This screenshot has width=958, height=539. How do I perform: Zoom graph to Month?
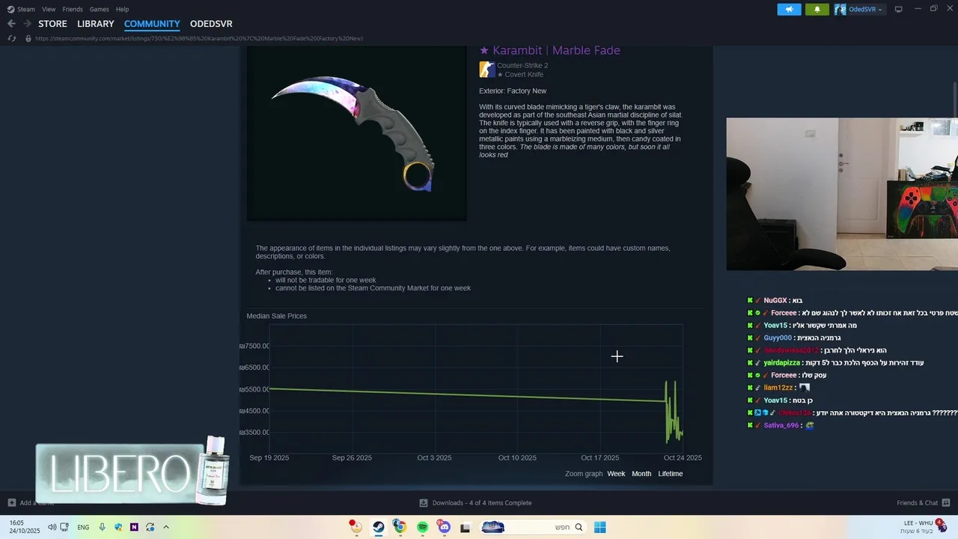641,474
